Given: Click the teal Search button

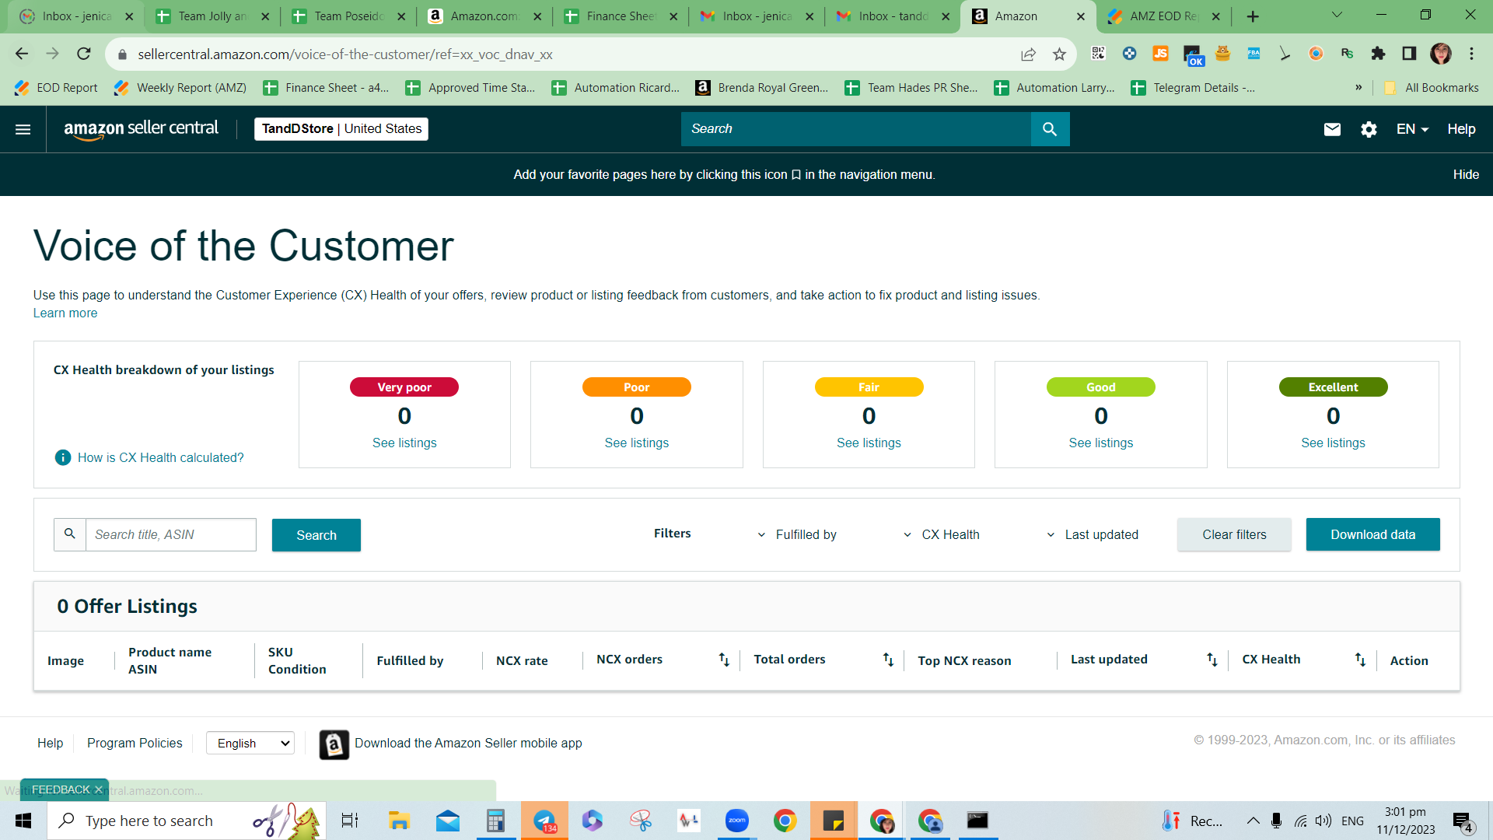Looking at the screenshot, I should click(316, 535).
